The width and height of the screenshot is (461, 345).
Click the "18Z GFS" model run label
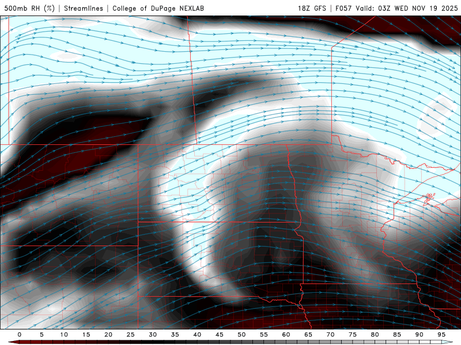pos(312,8)
